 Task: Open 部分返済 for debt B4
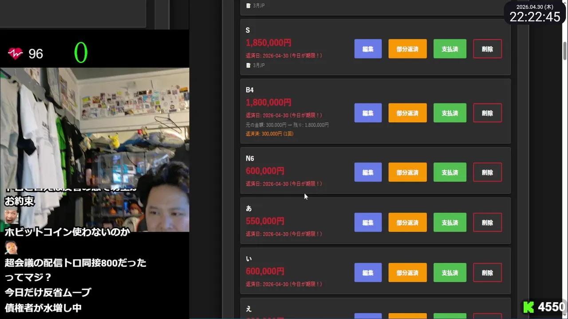407,113
